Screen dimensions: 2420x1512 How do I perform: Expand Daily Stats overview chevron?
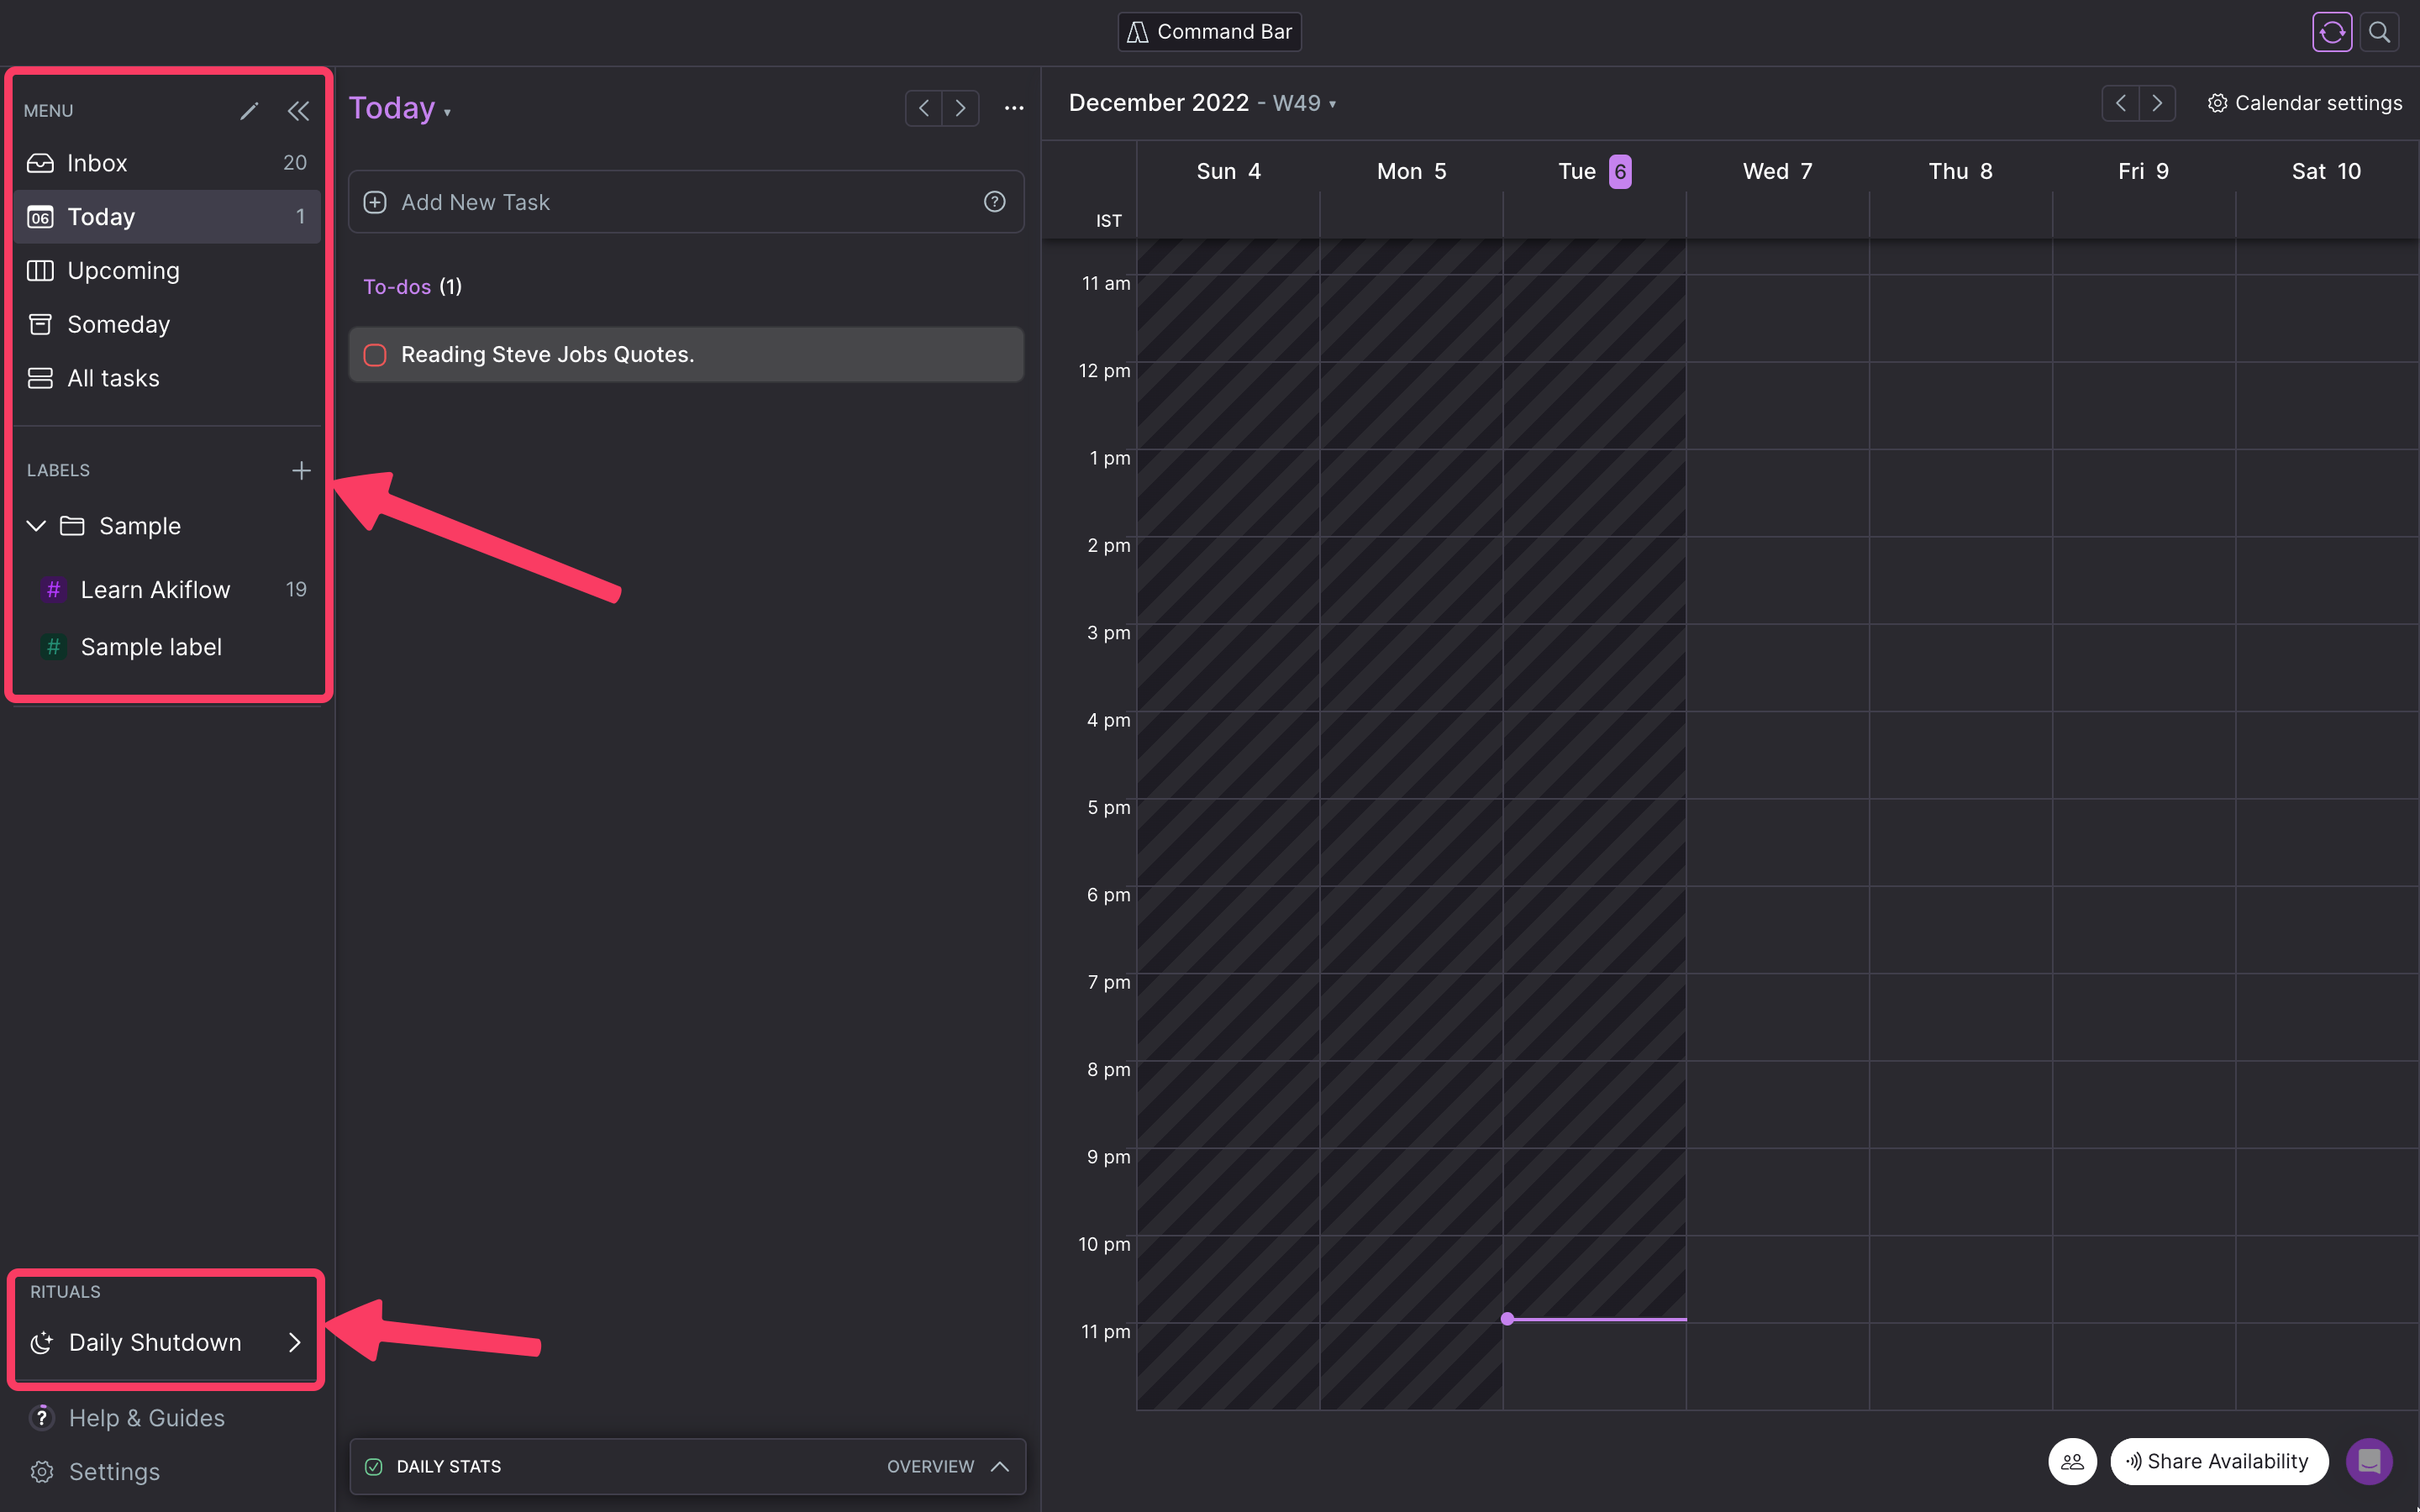pos(999,1466)
